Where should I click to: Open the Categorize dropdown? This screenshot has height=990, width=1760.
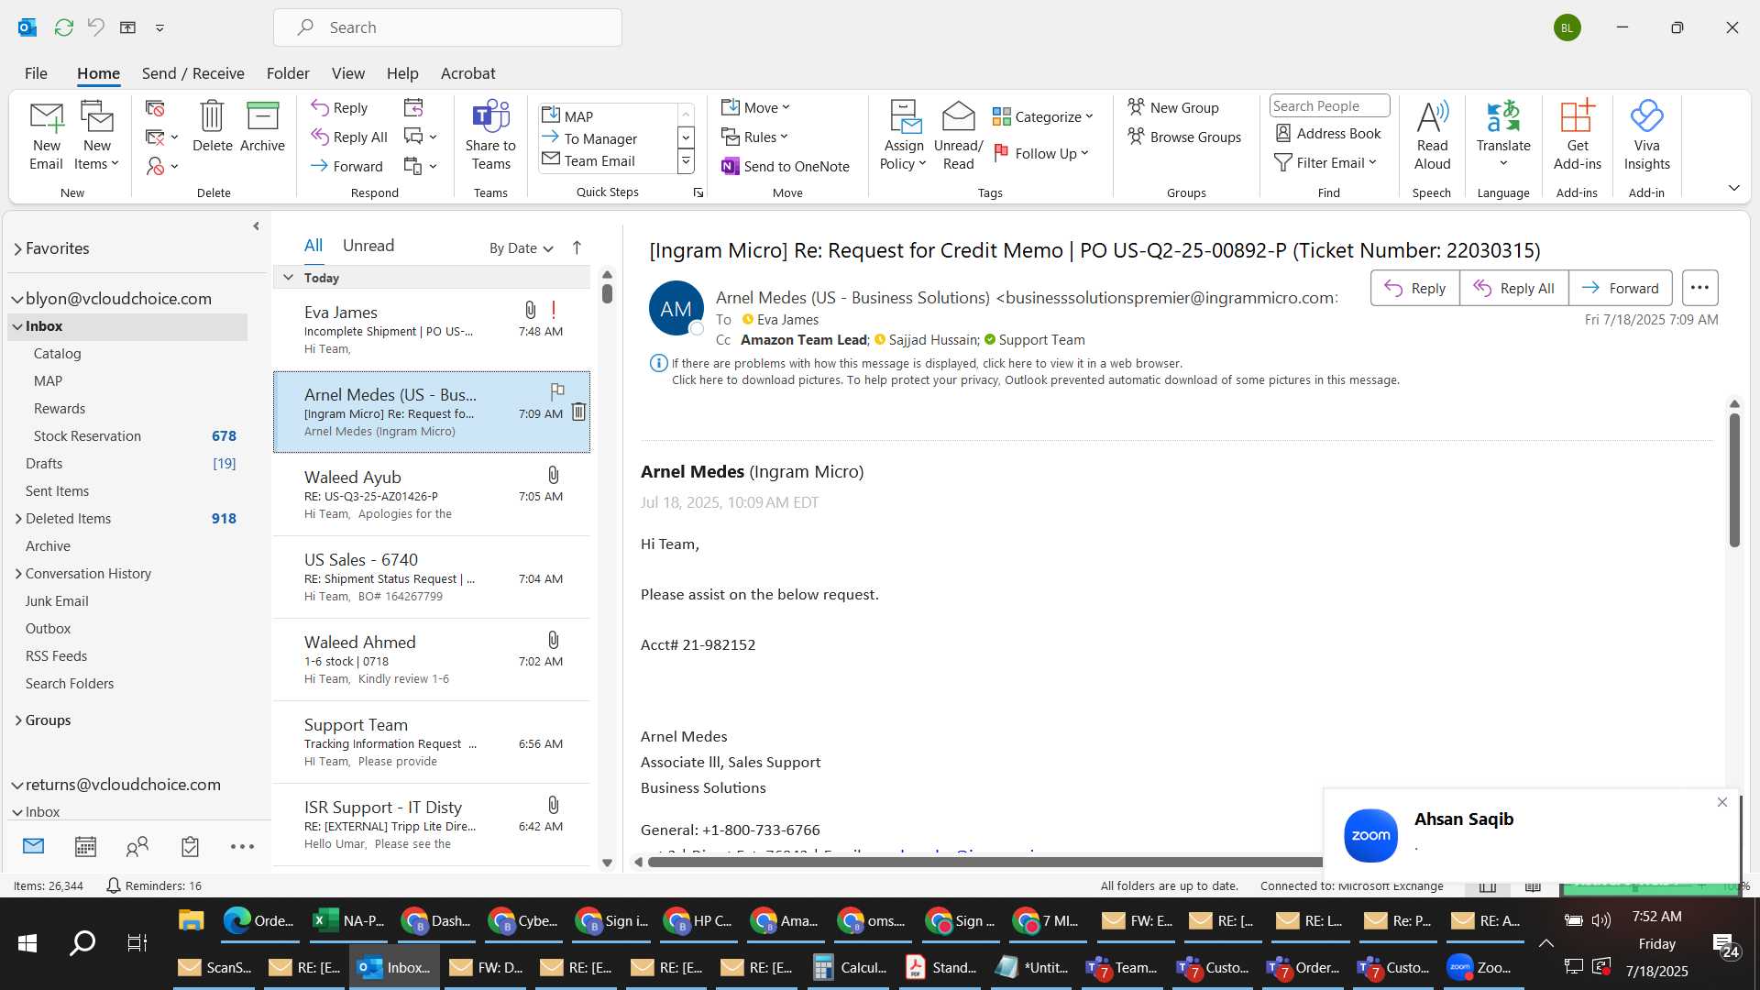pyautogui.click(x=1043, y=116)
